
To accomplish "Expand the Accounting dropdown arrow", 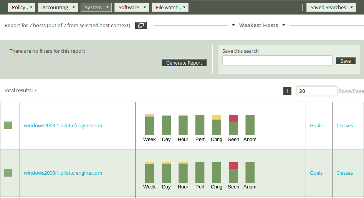I will (x=74, y=7).
